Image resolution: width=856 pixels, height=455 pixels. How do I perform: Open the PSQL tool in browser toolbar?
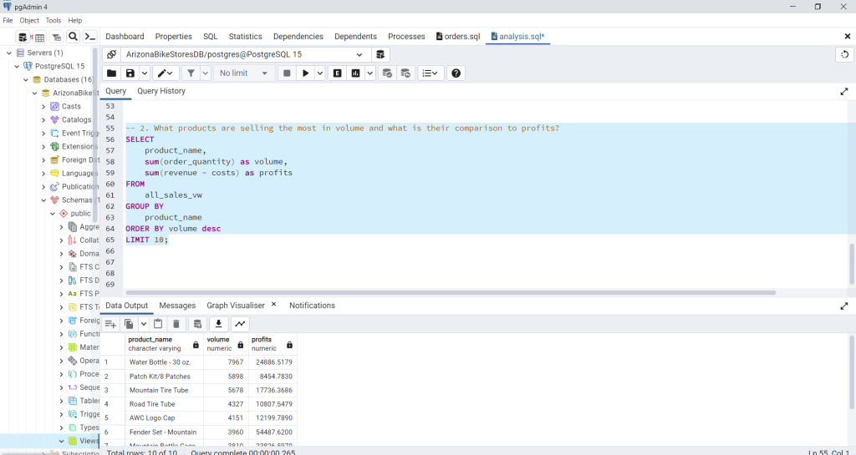click(89, 37)
